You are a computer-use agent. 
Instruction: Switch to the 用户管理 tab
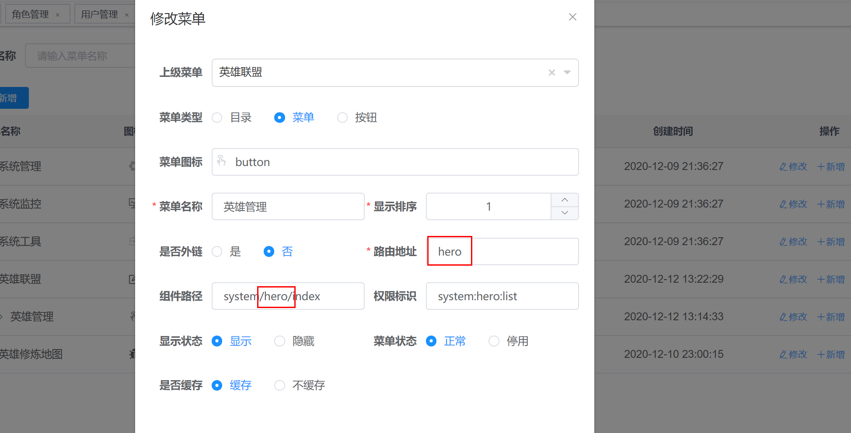[x=99, y=14]
